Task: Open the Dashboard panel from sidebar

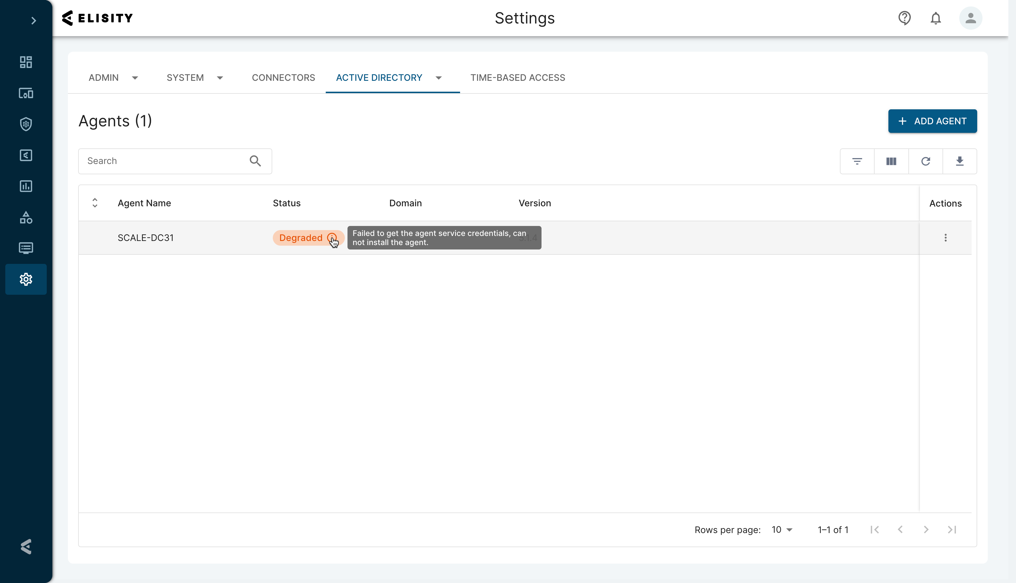Action: tap(26, 62)
